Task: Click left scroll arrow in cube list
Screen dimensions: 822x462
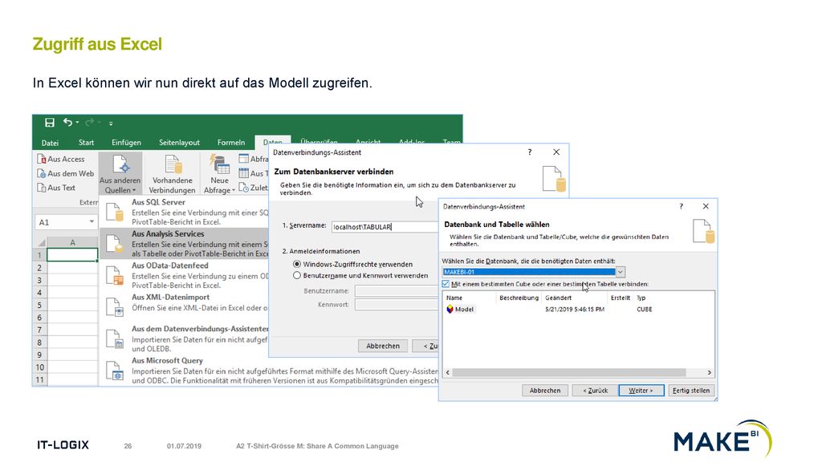Action: pyautogui.click(x=448, y=372)
